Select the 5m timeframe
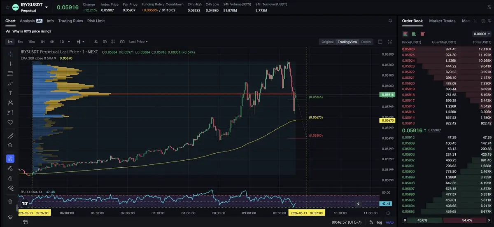 click(x=20, y=42)
